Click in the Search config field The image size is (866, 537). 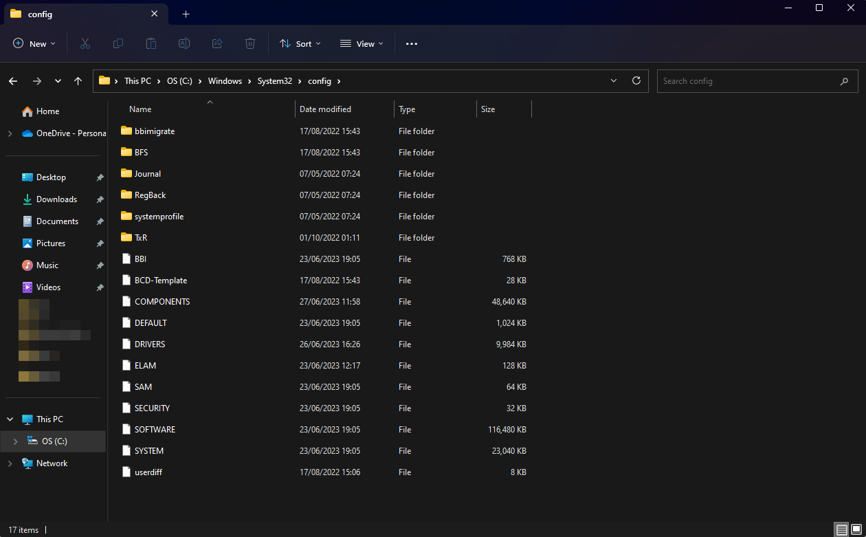[x=748, y=81]
